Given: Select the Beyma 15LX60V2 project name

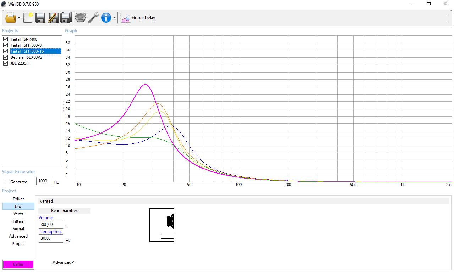Looking at the screenshot, I should tap(26, 57).
